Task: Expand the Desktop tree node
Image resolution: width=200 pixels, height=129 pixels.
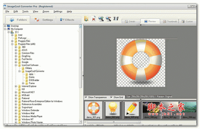Action: click(x=5, y=26)
